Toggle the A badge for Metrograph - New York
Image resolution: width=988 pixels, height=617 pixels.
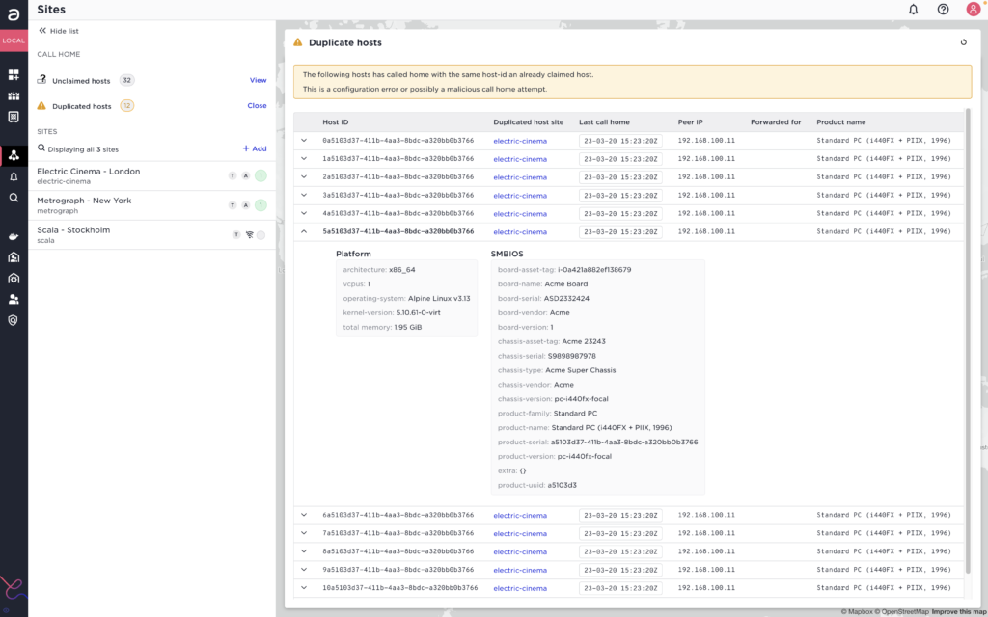click(x=246, y=204)
